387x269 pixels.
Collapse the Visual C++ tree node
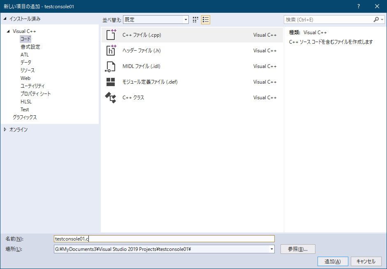tap(8, 31)
